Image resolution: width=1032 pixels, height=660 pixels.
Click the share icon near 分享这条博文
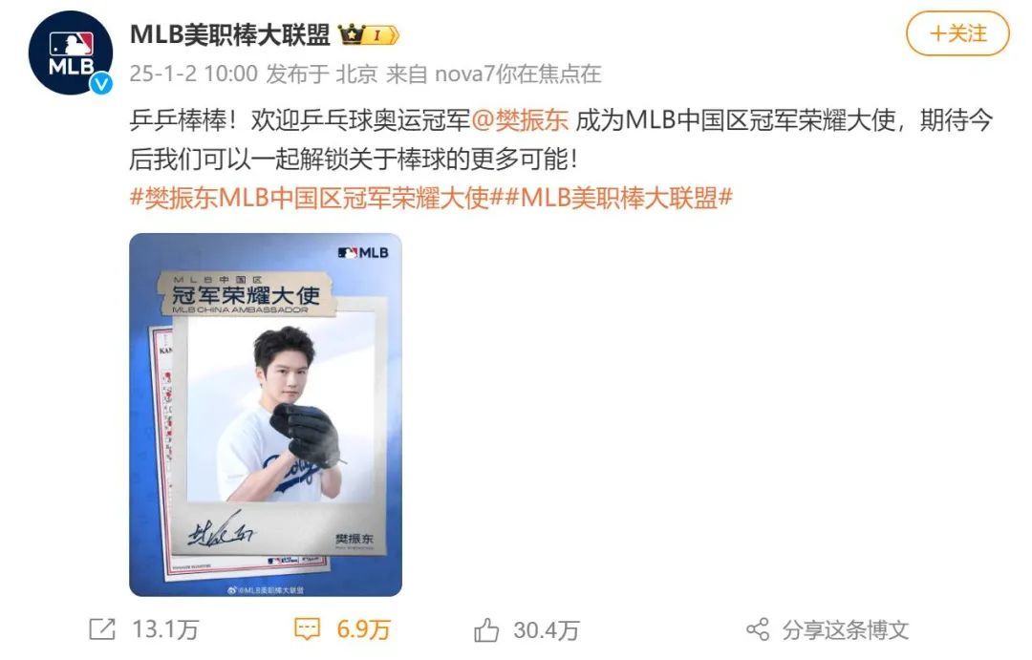758,629
